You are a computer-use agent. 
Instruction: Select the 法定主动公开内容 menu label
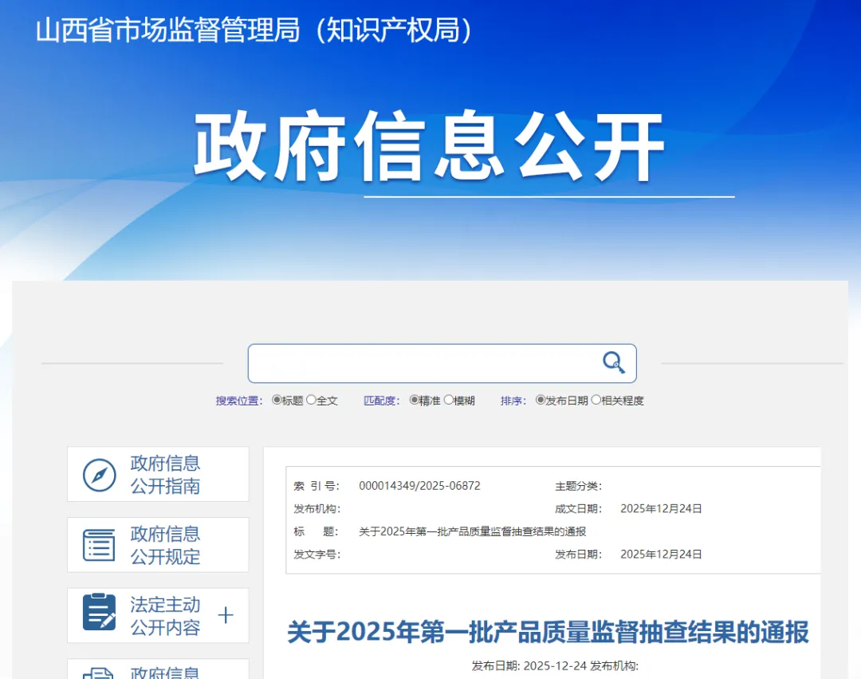[x=165, y=616]
